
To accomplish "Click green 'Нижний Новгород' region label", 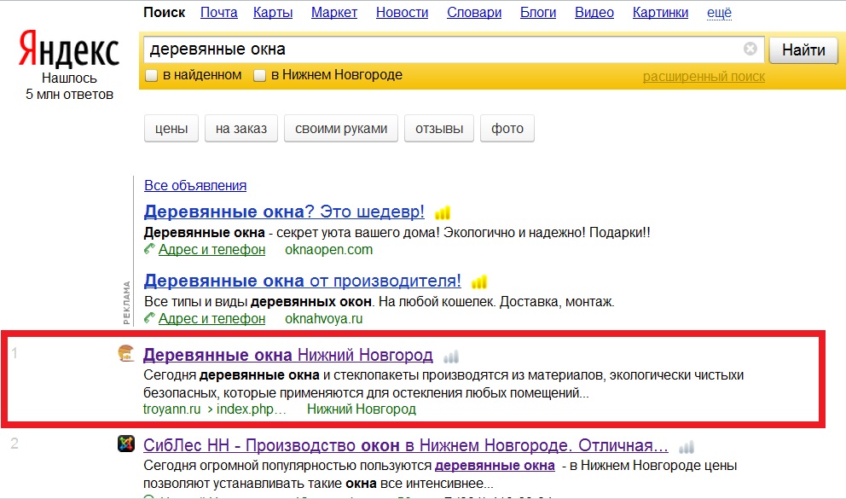I will (x=362, y=409).
